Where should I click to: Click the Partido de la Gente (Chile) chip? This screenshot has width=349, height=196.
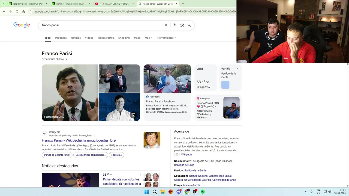point(57,155)
